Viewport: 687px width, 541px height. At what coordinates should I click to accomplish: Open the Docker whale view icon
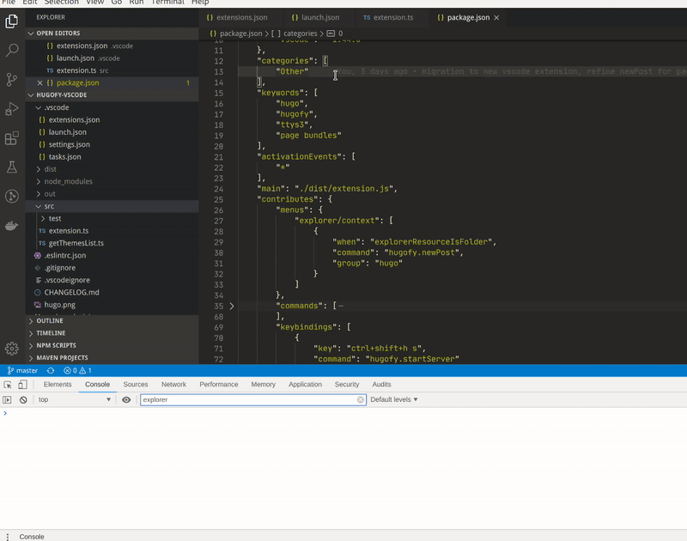pyautogui.click(x=12, y=226)
